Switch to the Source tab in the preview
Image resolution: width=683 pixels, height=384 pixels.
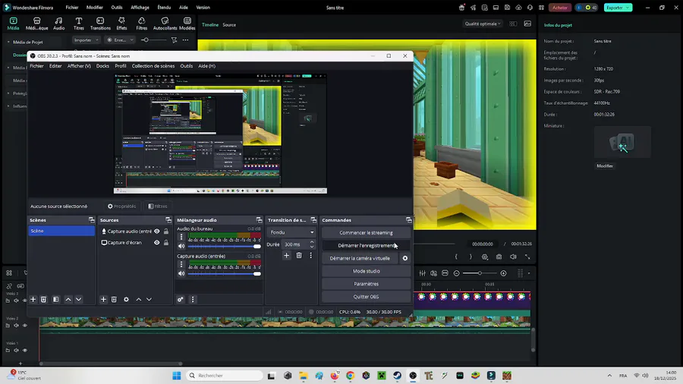(228, 25)
